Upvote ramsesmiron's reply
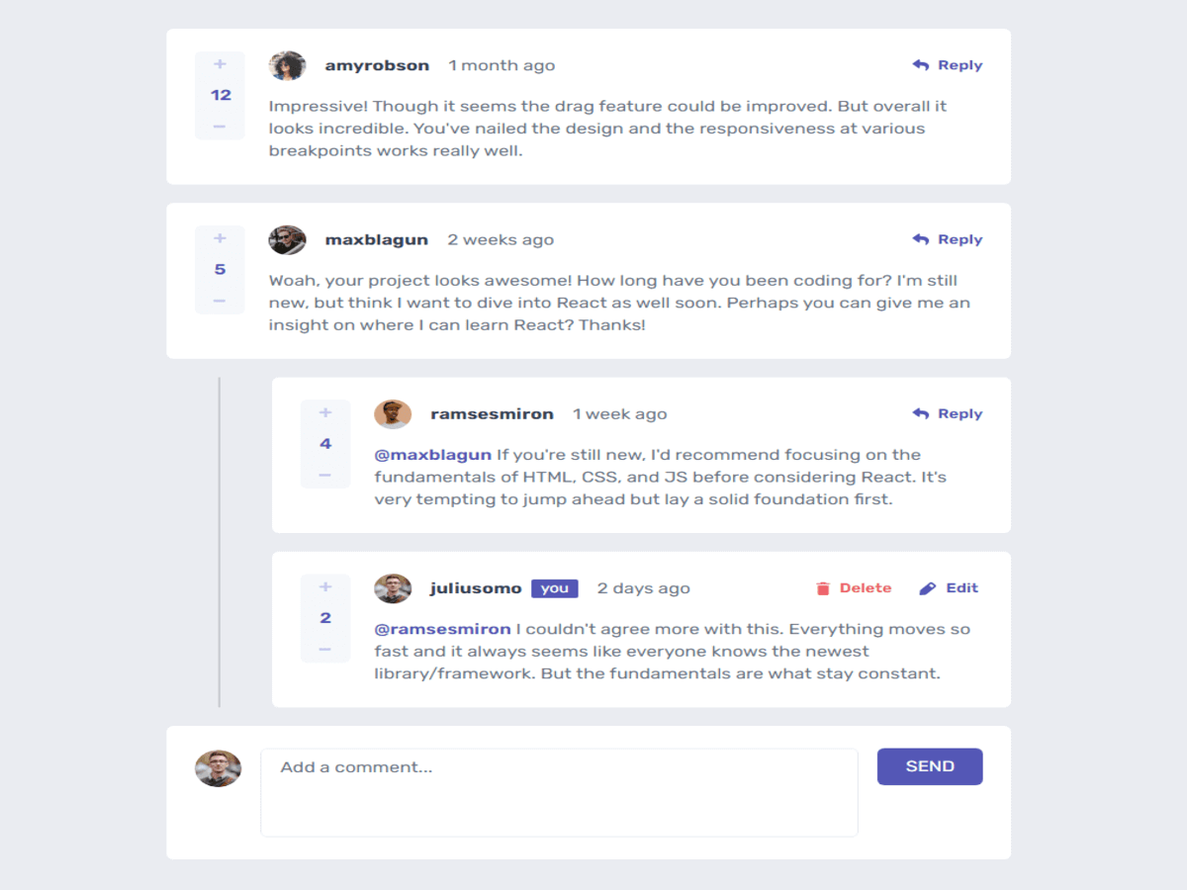The image size is (1187, 890). pos(325,413)
